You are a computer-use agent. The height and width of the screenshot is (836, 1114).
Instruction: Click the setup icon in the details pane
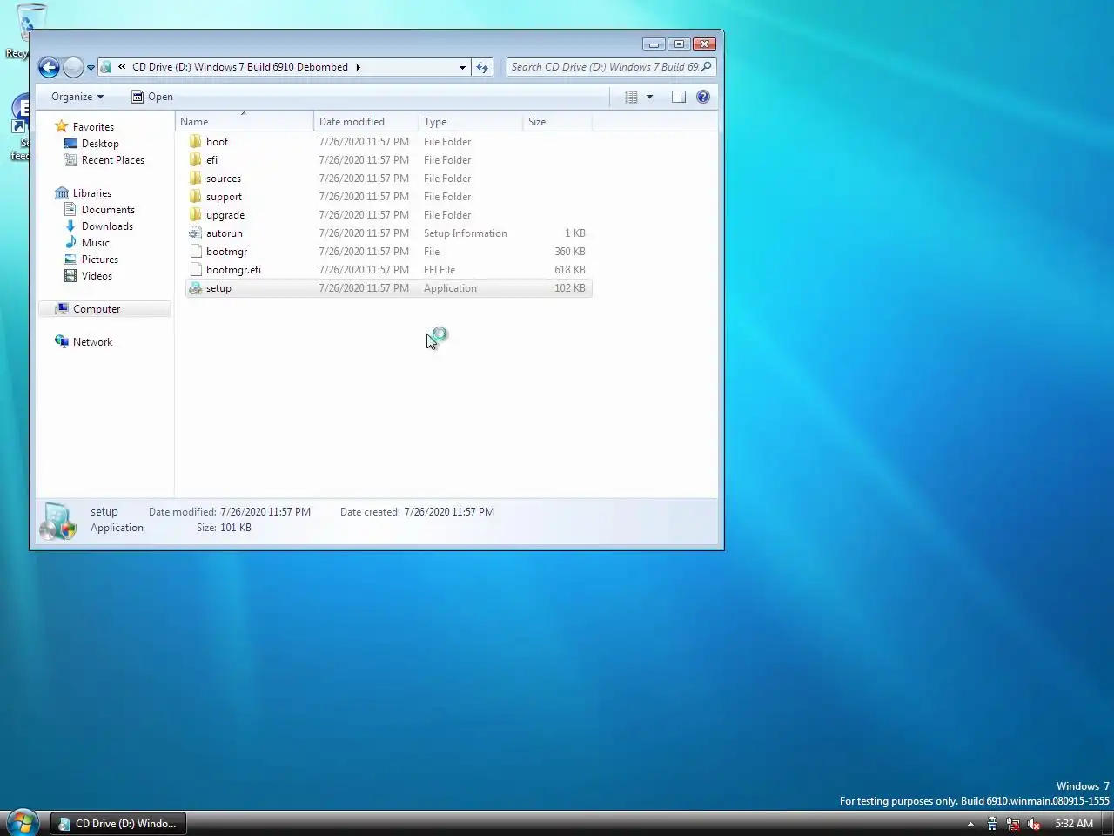click(58, 521)
